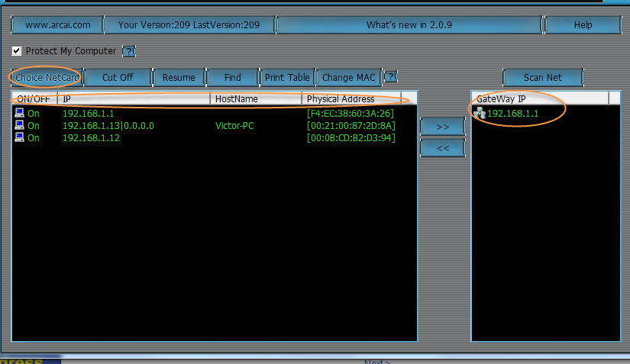630x364 pixels.
Task: Click the >> move-right arrow button
Action: (x=443, y=127)
